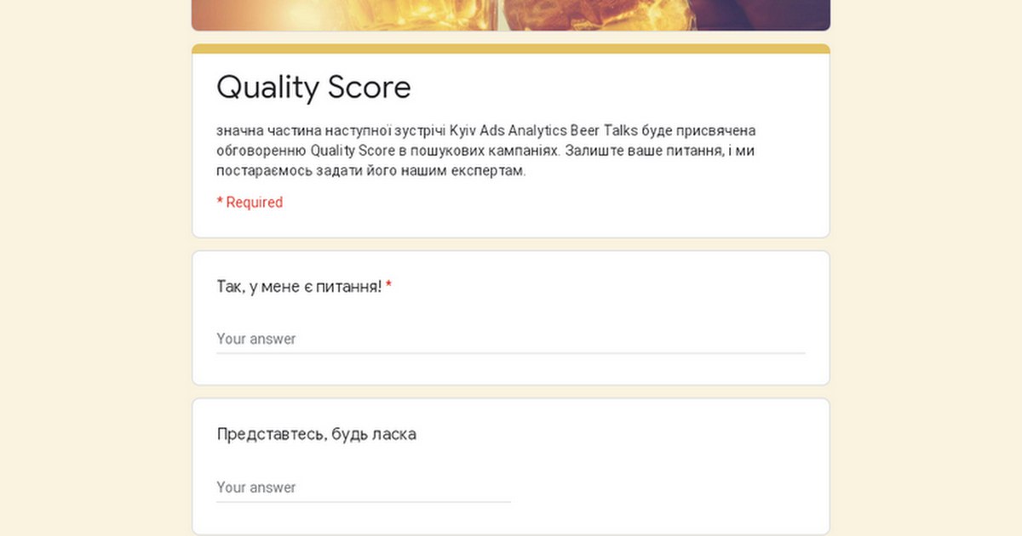1022x536 pixels.
Task: Click the "Так, у мене є питання!" question label
Action: click(x=299, y=287)
